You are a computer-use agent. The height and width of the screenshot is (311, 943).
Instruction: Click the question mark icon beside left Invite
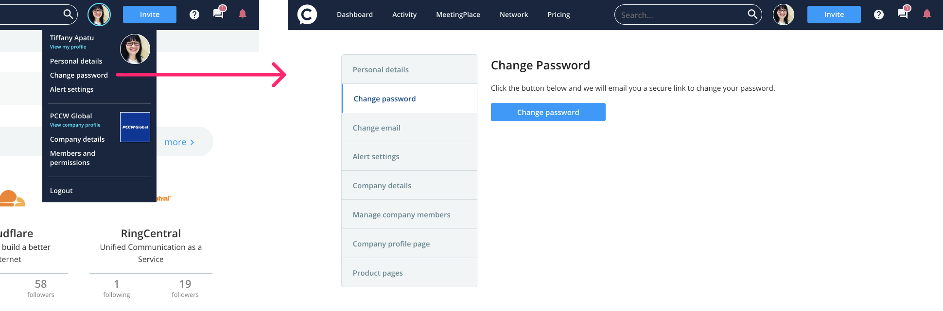coord(194,15)
